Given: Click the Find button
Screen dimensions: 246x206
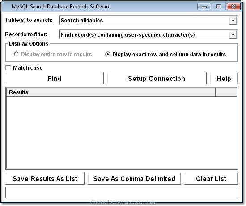Looking at the screenshot, I should click(55, 78).
